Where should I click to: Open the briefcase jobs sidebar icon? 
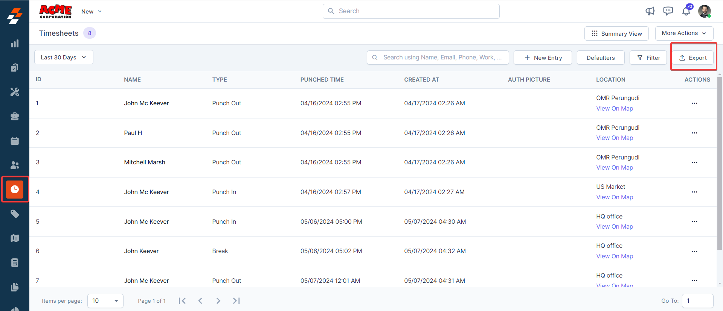(x=15, y=117)
